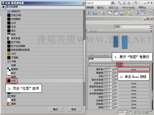Open the MAXScript(M) menu

128,8
